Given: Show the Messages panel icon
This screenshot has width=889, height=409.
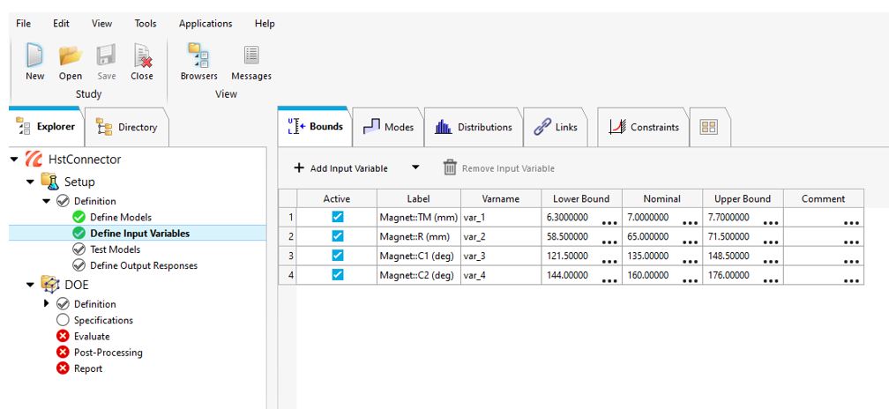Looking at the screenshot, I should click(x=251, y=57).
